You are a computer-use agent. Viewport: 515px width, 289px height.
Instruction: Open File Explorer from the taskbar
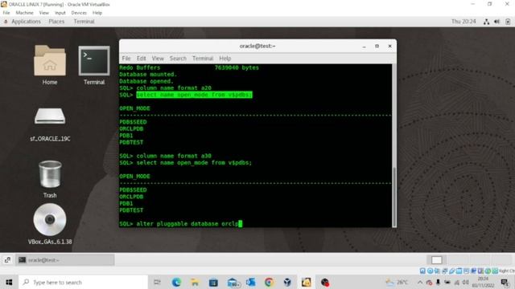click(x=195, y=282)
